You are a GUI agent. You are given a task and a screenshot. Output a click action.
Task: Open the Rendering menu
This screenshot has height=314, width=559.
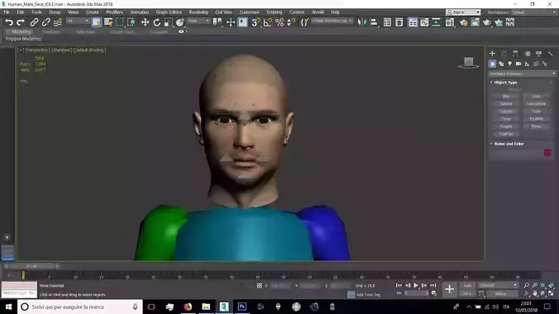[198, 12]
